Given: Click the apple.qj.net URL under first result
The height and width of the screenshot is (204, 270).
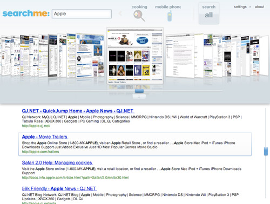Looking at the screenshot, I should (x=36, y=126).
